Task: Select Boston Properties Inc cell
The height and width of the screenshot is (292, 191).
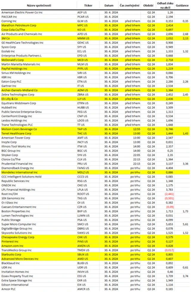Action: (16, 211)
